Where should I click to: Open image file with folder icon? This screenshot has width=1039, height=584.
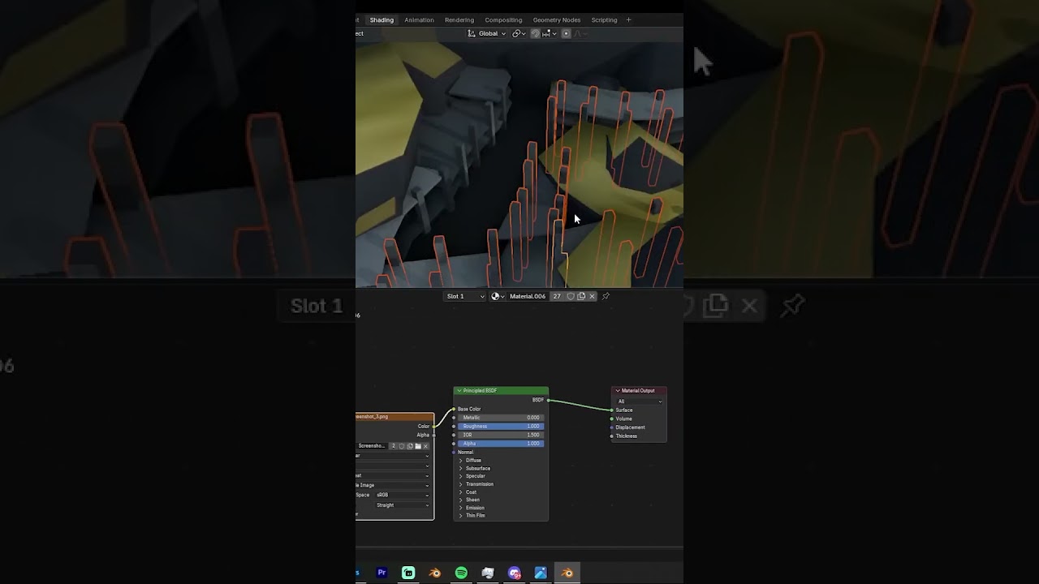click(418, 446)
